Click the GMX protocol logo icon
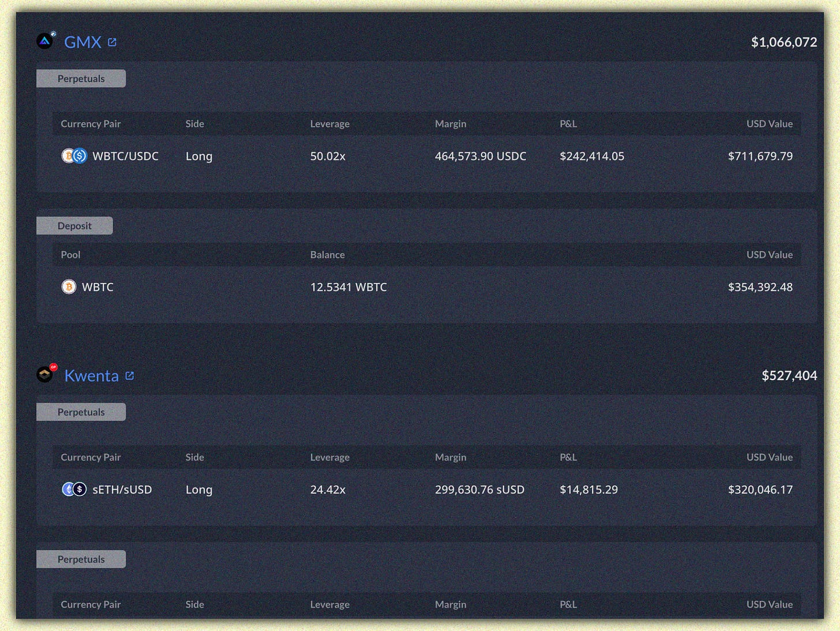Image resolution: width=840 pixels, height=631 pixels. (x=46, y=40)
